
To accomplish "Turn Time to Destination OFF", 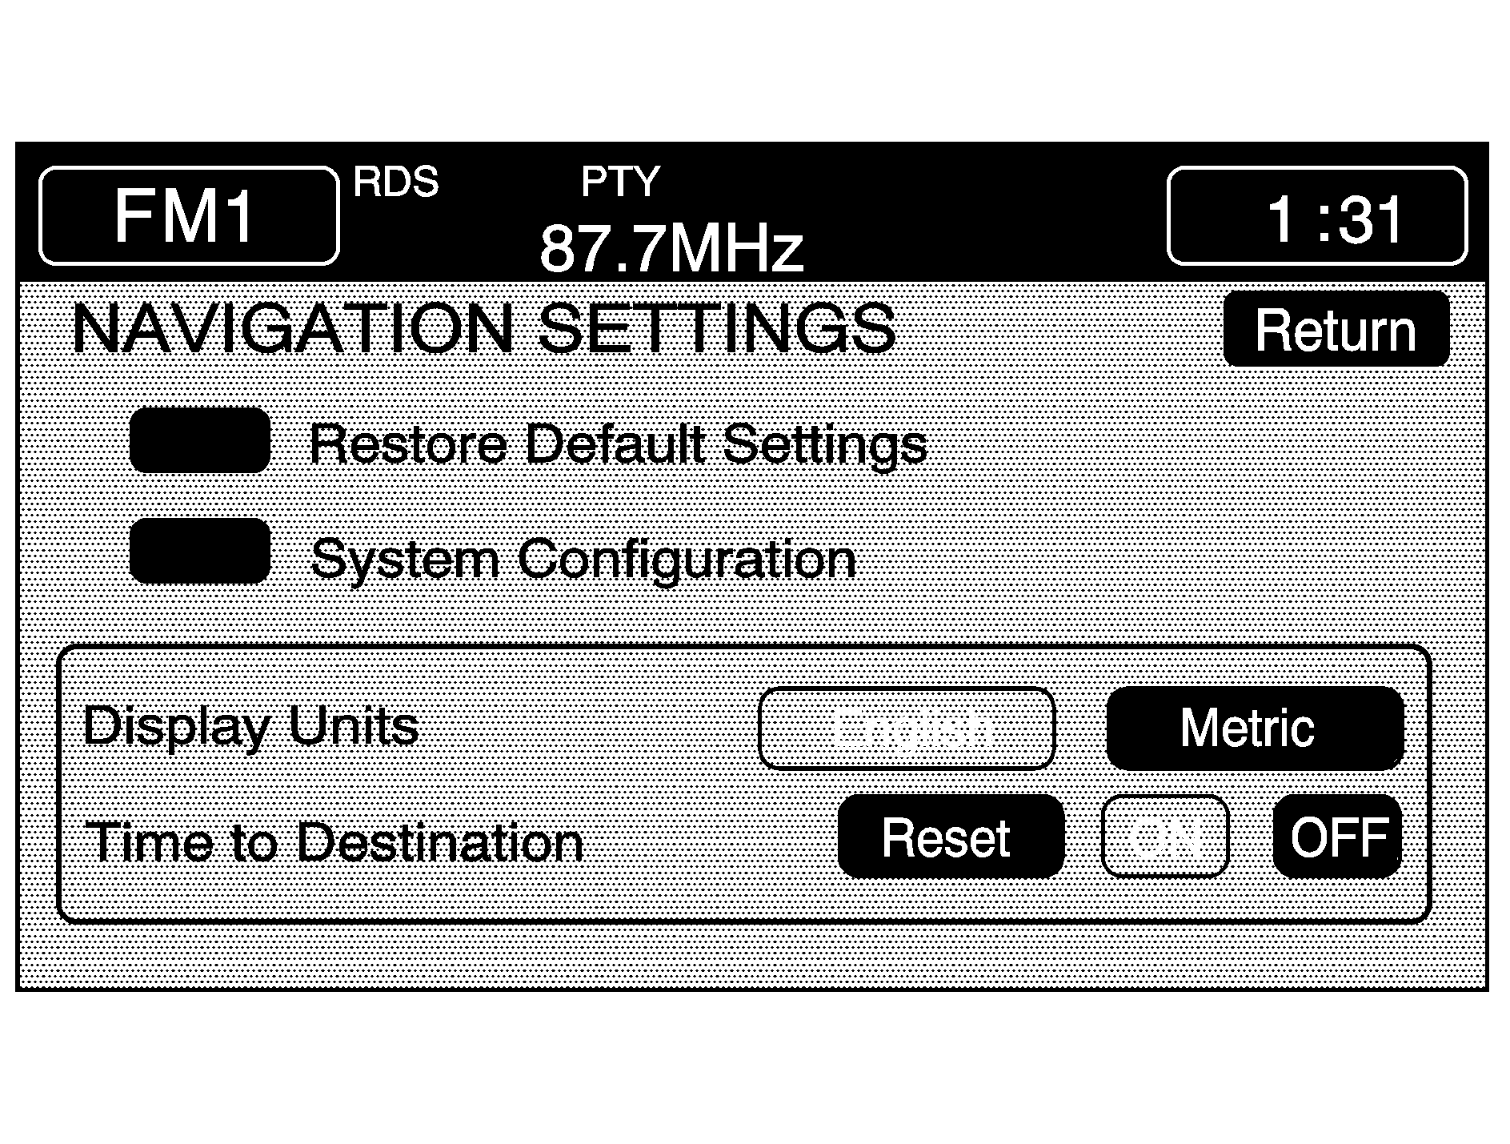I will pos(1337,837).
